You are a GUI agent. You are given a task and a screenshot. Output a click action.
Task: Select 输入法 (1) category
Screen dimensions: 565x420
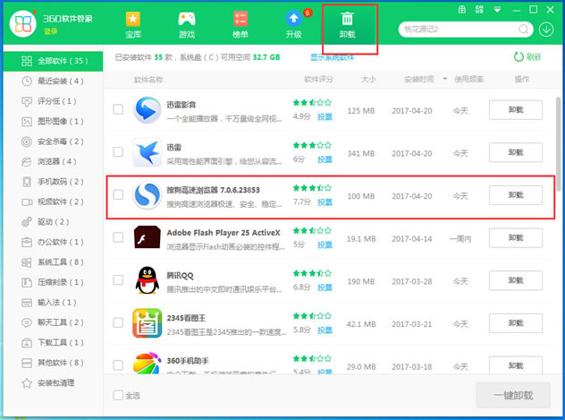(x=53, y=303)
